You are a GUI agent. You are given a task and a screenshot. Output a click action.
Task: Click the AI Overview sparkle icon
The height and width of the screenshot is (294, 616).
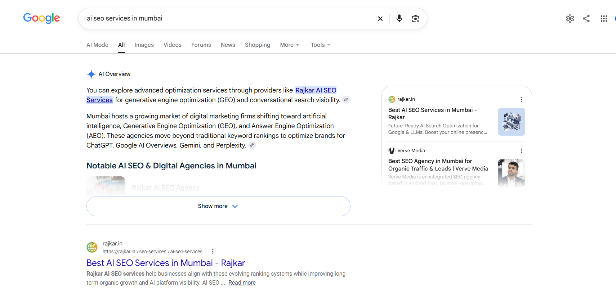[x=91, y=74]
